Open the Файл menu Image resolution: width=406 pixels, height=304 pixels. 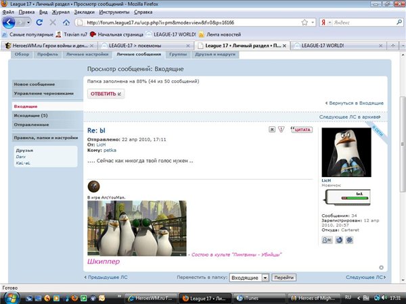(x=8, y=12)
